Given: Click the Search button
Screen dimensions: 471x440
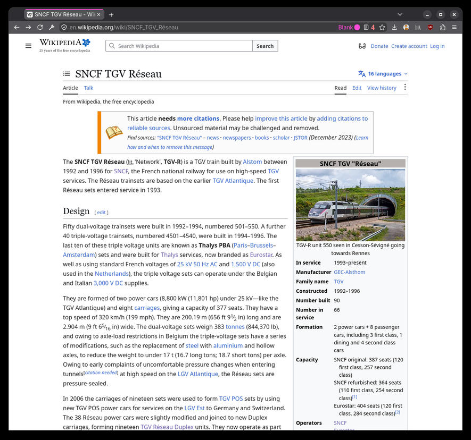Looking at the screenshot, I should 265,46.
